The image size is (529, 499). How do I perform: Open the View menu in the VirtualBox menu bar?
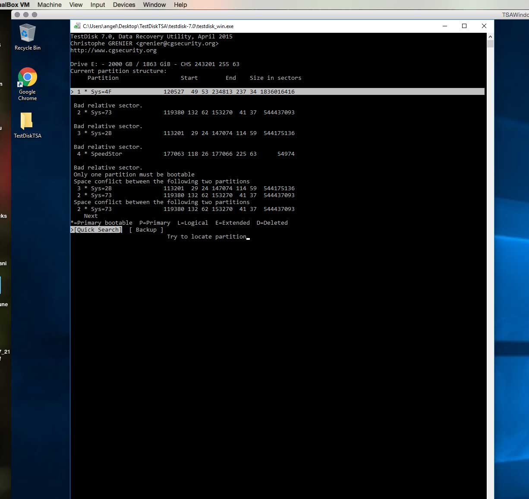[76, 5]
